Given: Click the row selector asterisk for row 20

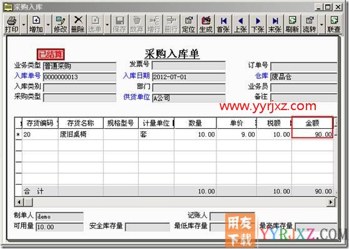Looking at the screenshot, I should point(19,135).
